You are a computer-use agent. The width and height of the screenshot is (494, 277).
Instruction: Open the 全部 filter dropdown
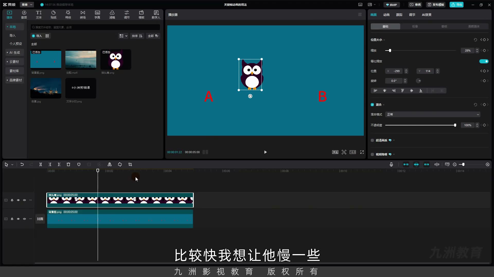coord(153,36)
